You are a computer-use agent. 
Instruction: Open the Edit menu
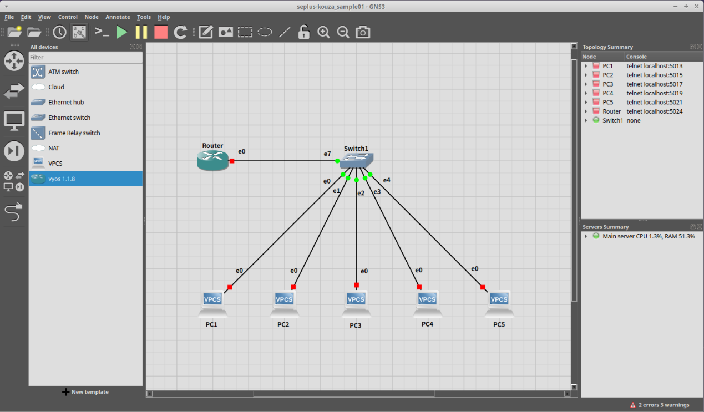[26, 17]
